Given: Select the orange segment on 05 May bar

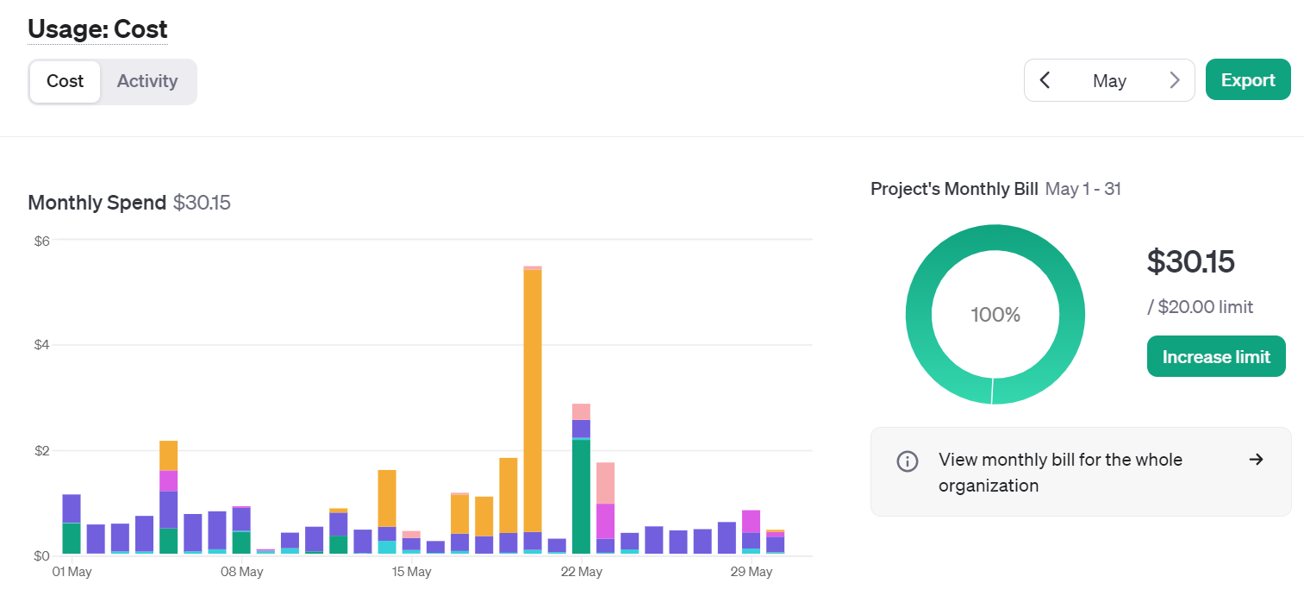Looking at the screenshot, I should pos(168,455).
